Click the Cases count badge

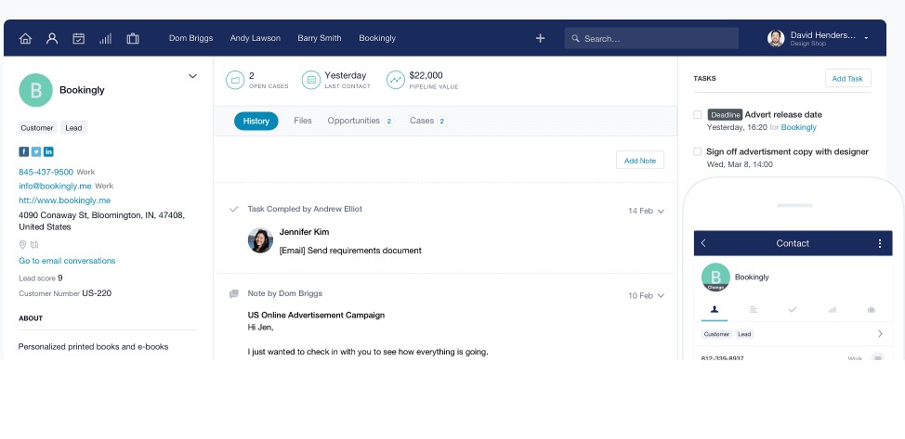[x=442, y=122]
